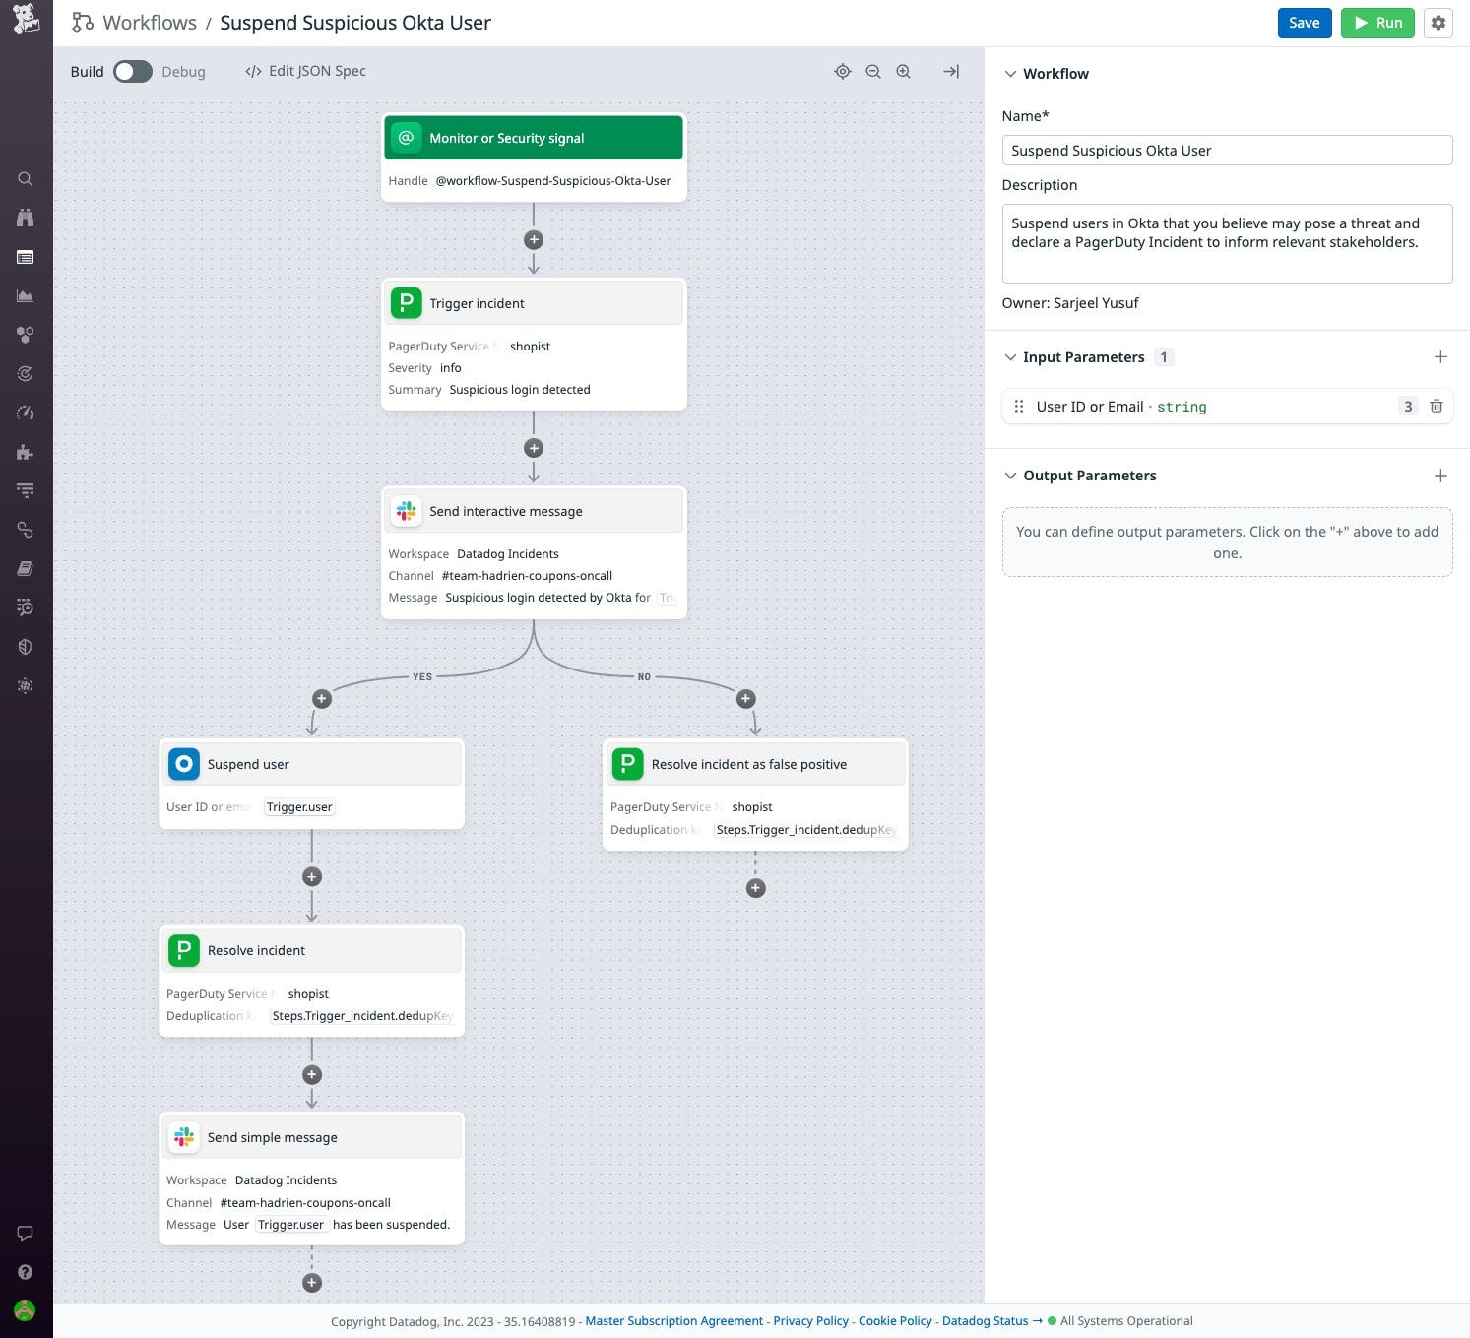The image size is (1470, 1338).
Task: Click the Edit JSON Spec option
Action: (x=305, y=71)
